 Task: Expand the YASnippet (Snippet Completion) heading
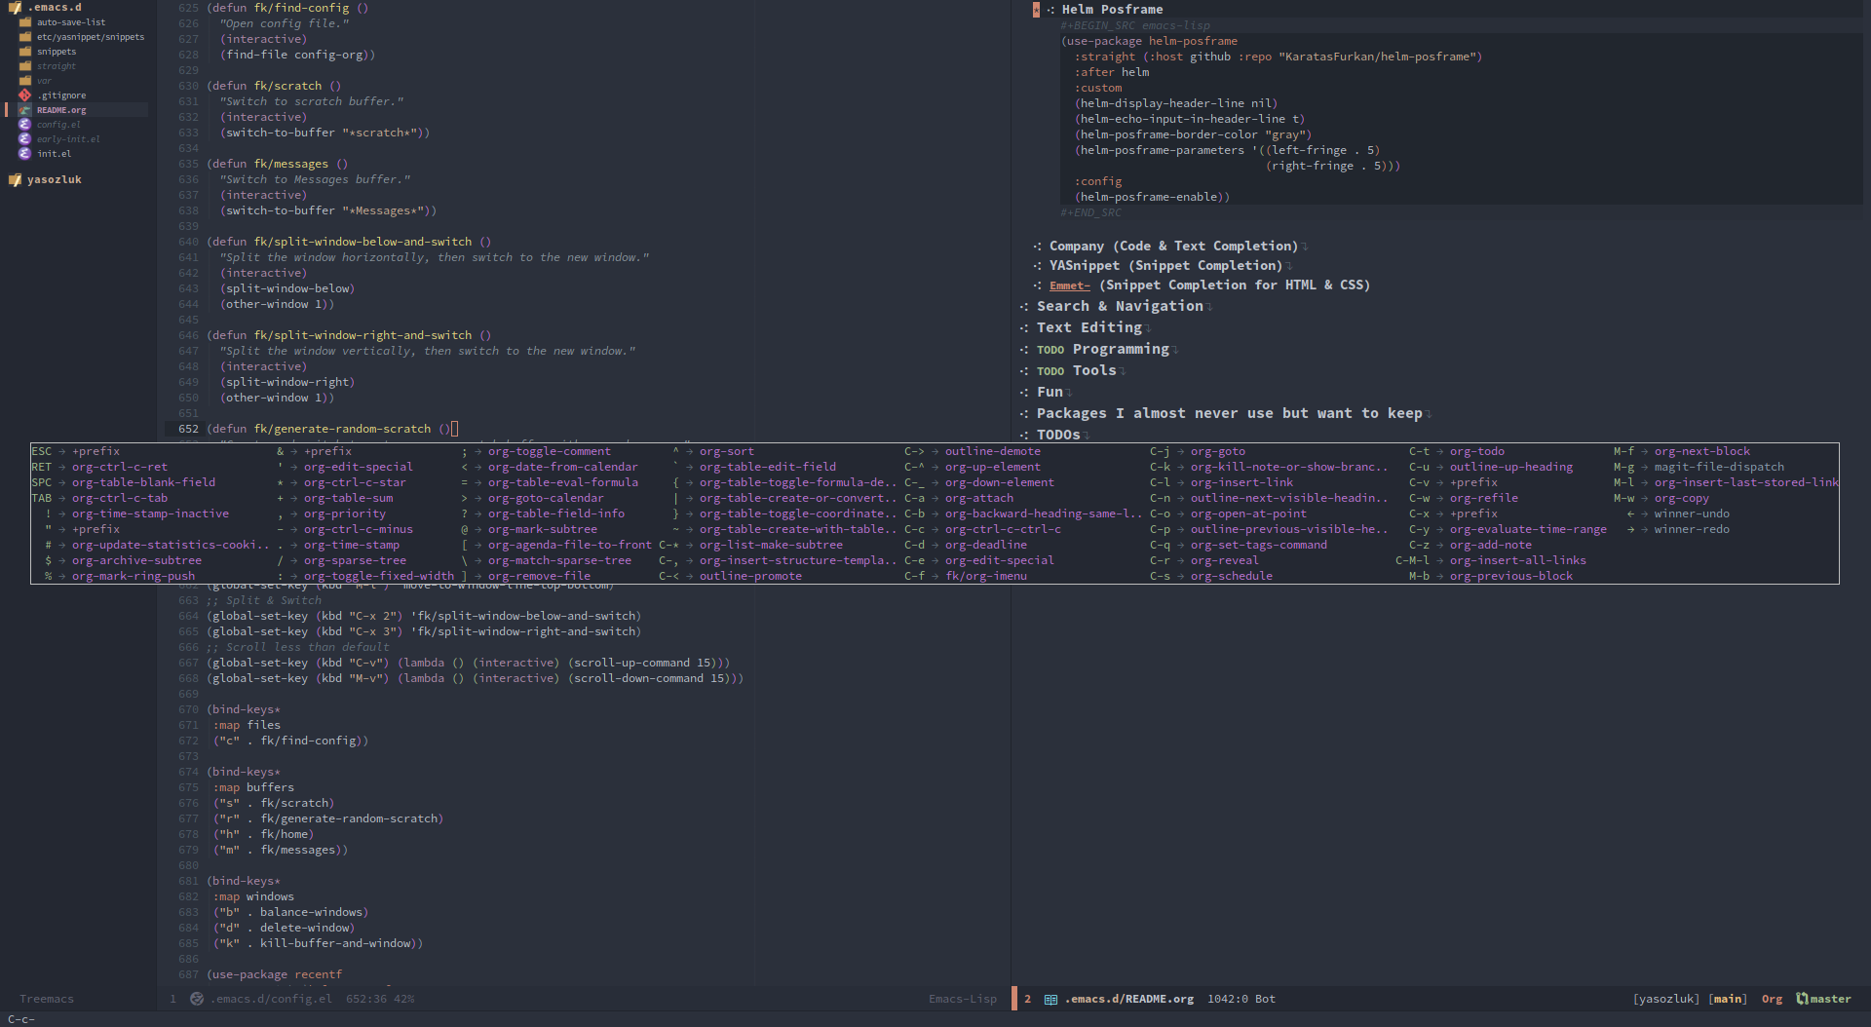click(1165, 266)
